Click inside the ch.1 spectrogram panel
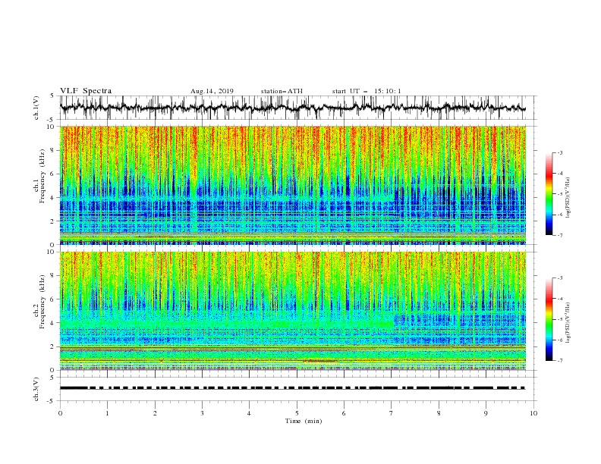The height and width of the screenshot is (464, 601). click(293, 185)
